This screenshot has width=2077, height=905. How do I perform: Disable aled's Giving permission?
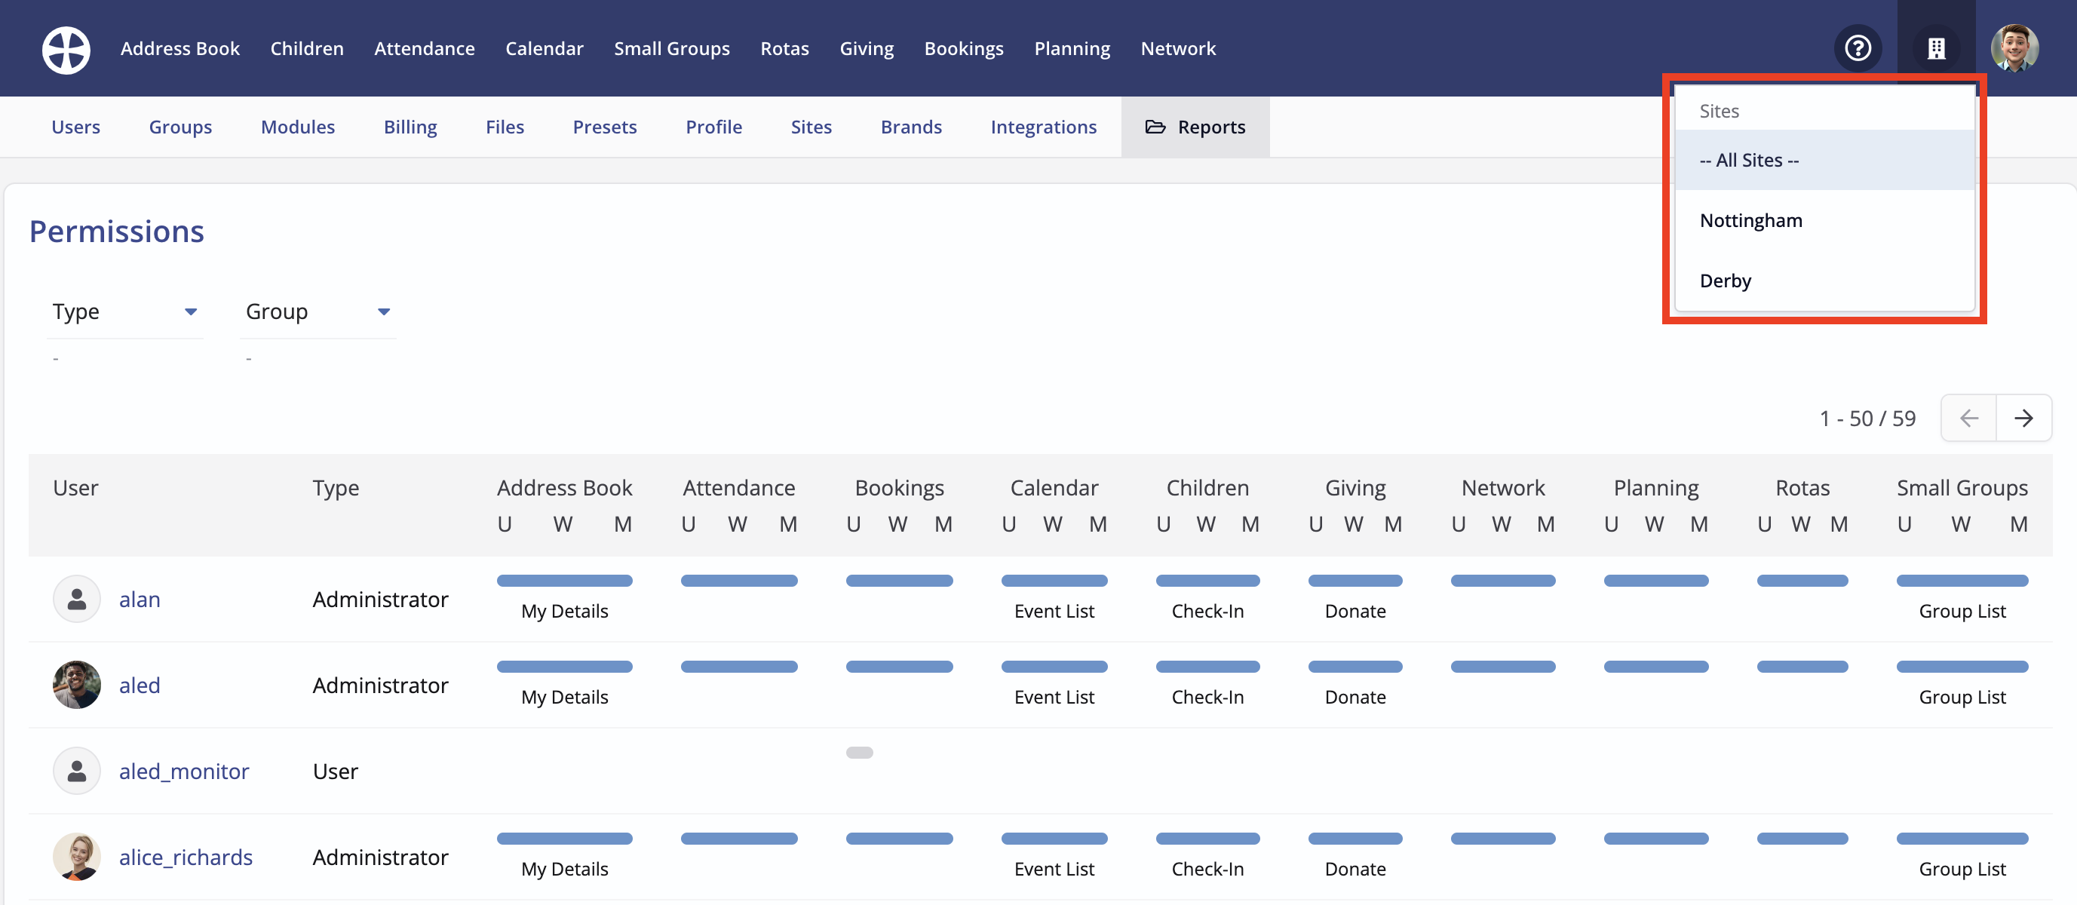[1354, 666]
